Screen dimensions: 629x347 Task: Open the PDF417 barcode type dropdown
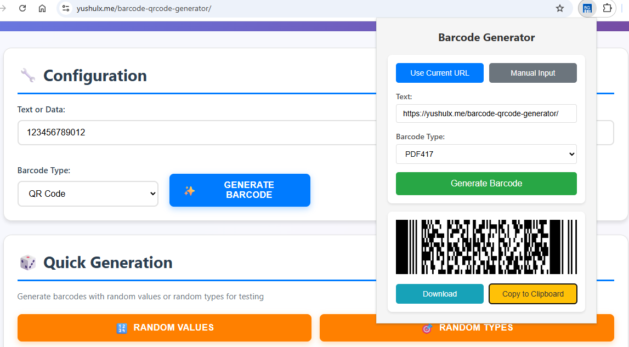tap(486, 154)
